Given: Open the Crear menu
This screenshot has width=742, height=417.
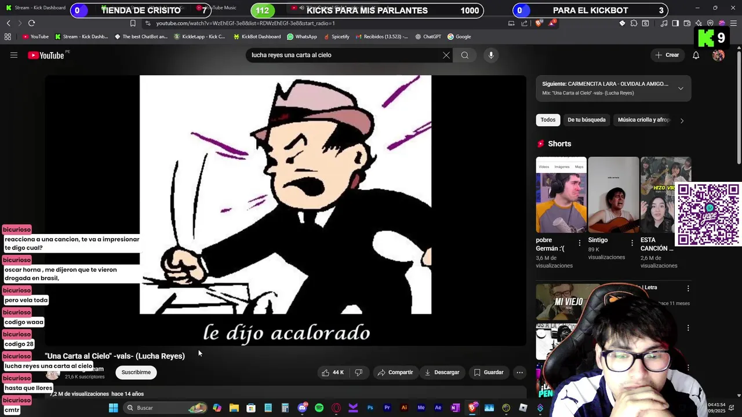Looking at the screenshot, I should tap(667, 55).
